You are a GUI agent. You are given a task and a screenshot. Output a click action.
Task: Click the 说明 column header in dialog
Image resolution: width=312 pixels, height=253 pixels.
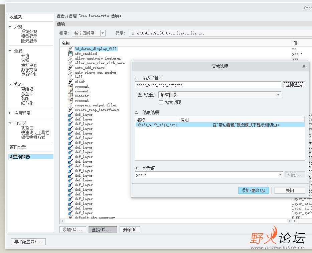pos(242,119)
